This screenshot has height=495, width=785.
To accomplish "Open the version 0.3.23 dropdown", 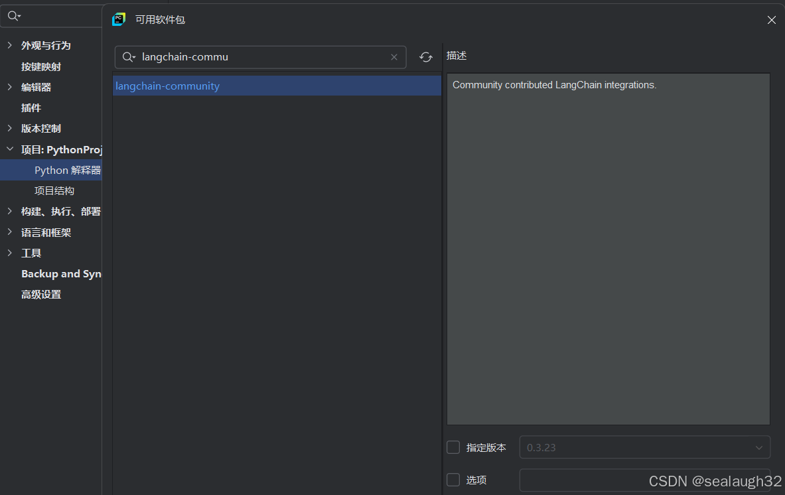I will click(x=644, y=447).
